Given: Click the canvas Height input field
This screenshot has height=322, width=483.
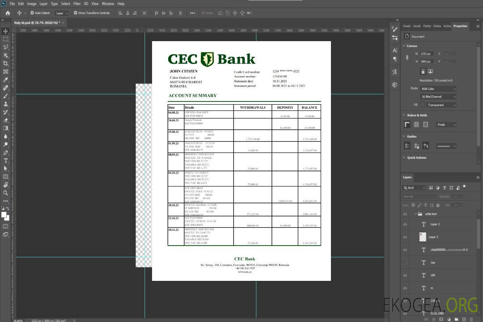Looking at the screenshot, I should coord(427,61).
